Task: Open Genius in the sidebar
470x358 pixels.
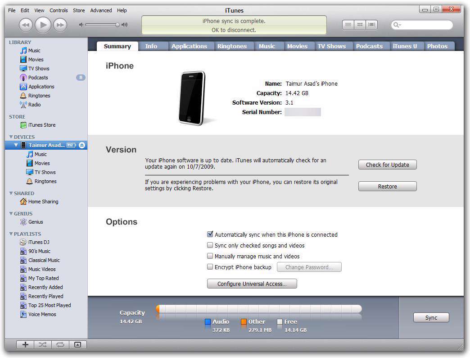Action: point(35,222)
